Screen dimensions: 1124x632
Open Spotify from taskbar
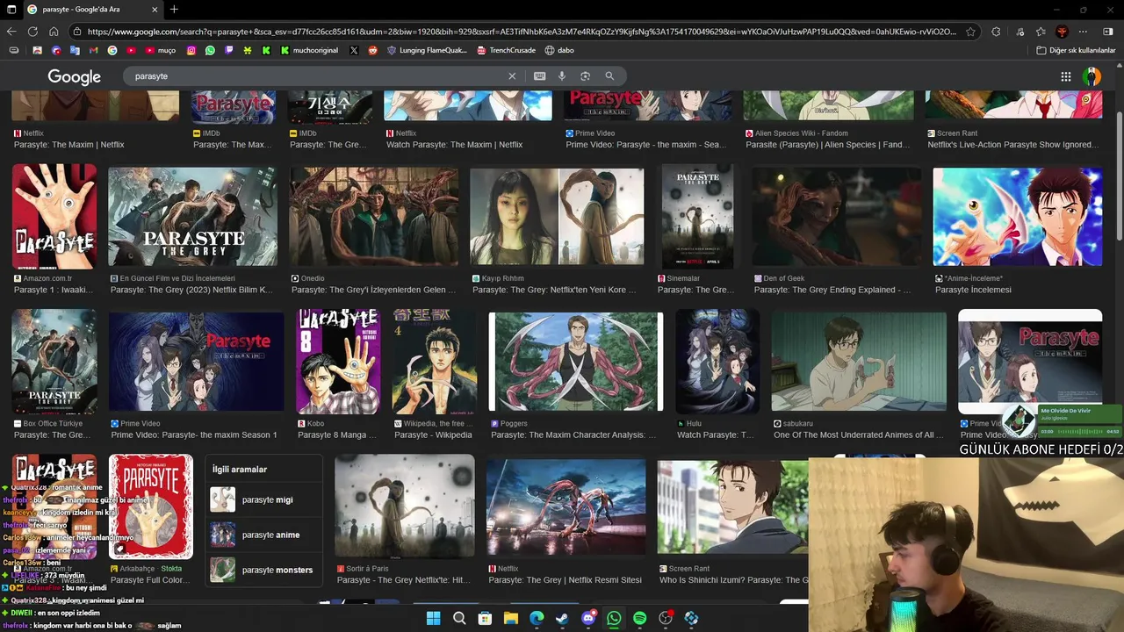point(639,618)
